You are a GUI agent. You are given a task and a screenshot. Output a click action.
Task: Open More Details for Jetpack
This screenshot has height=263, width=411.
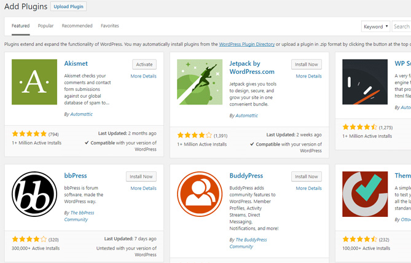[x=308, y=76]
